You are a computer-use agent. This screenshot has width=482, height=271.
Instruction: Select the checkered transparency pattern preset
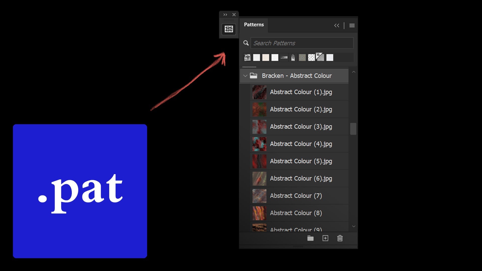311,57
